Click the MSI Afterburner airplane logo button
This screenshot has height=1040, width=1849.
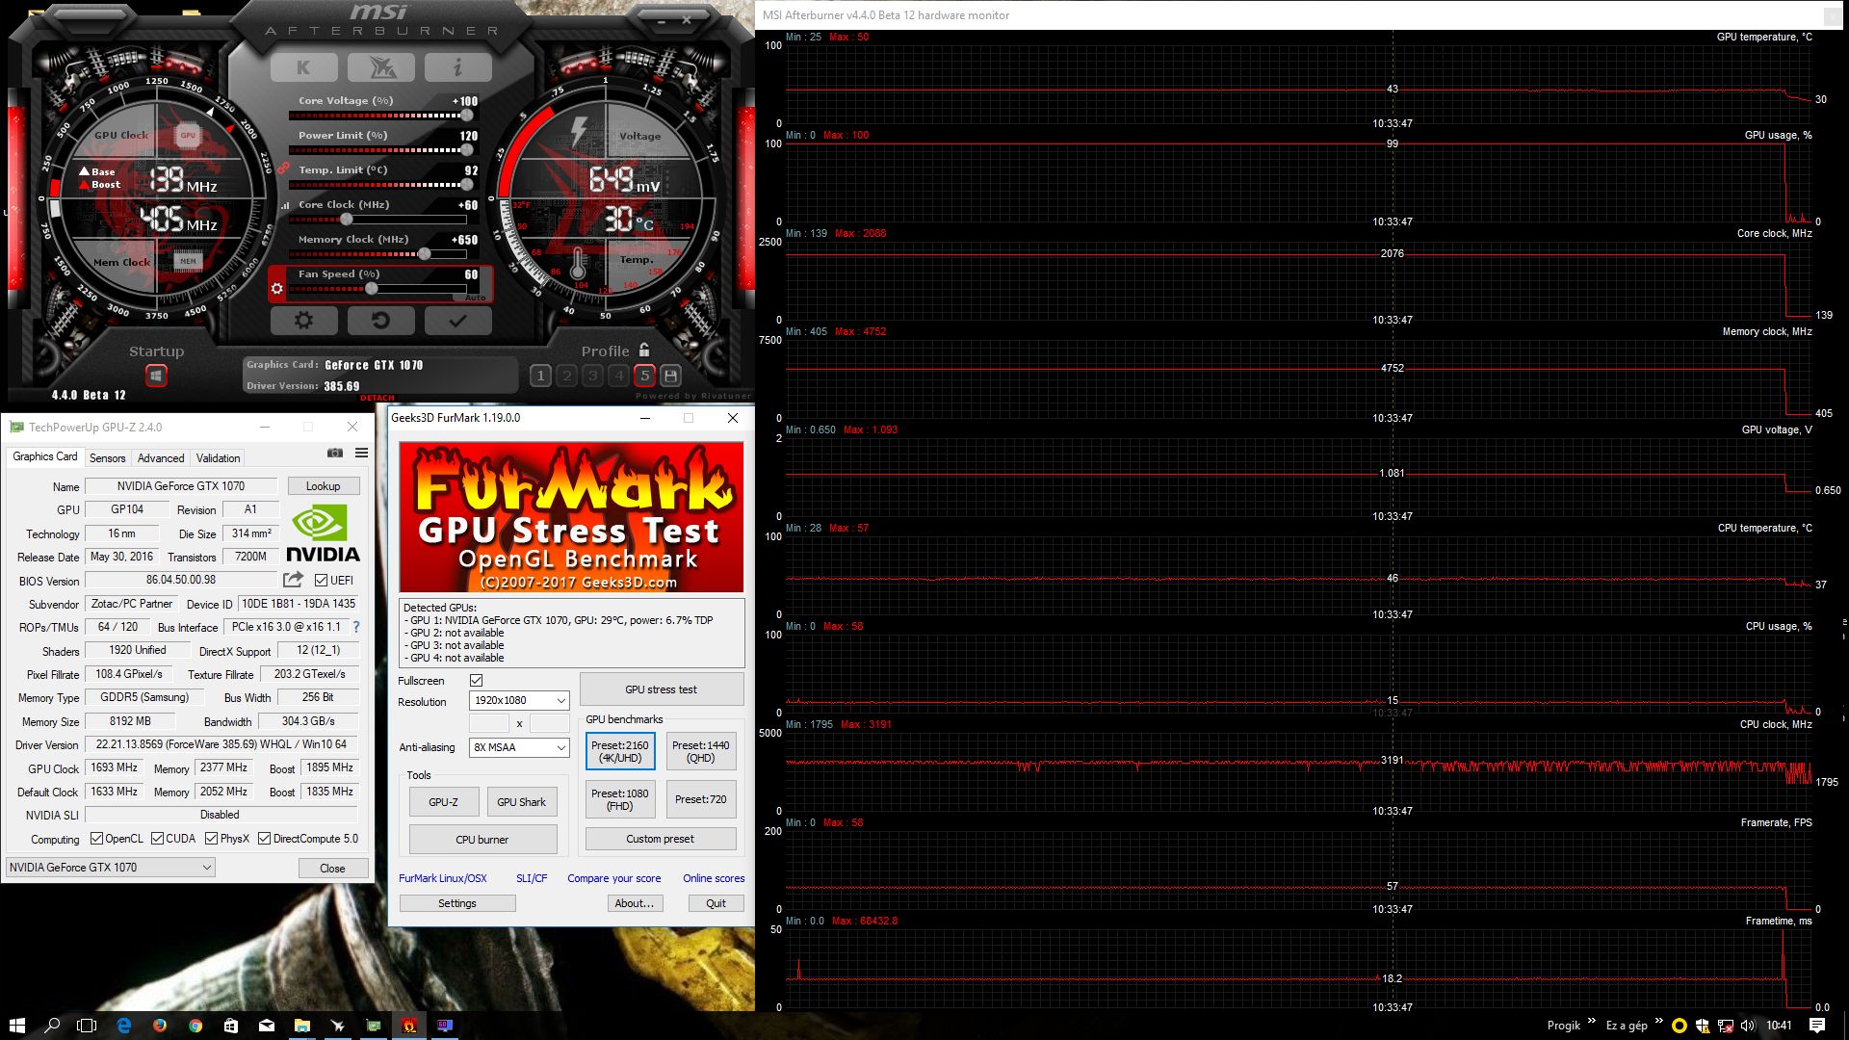(x=380, y=67)
